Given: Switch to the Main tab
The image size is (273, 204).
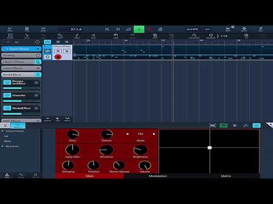Looking at the screenshot, I should tap(89, 176).
